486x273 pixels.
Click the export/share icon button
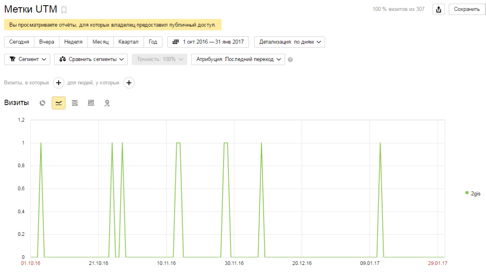[x=438, y=9]
